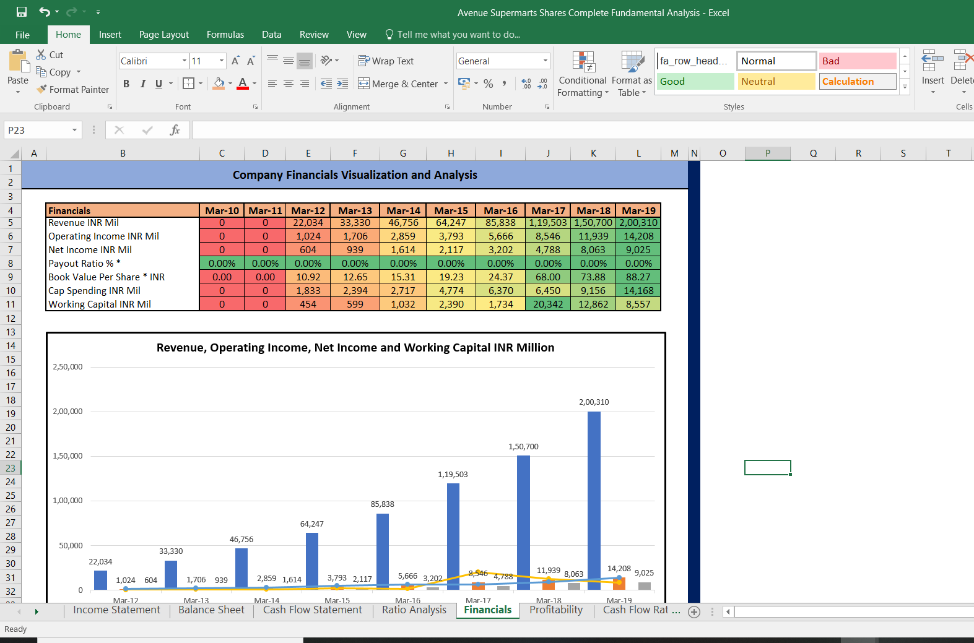
Task: Apply Accounting Number Format
Action: [x=464, y=83]
